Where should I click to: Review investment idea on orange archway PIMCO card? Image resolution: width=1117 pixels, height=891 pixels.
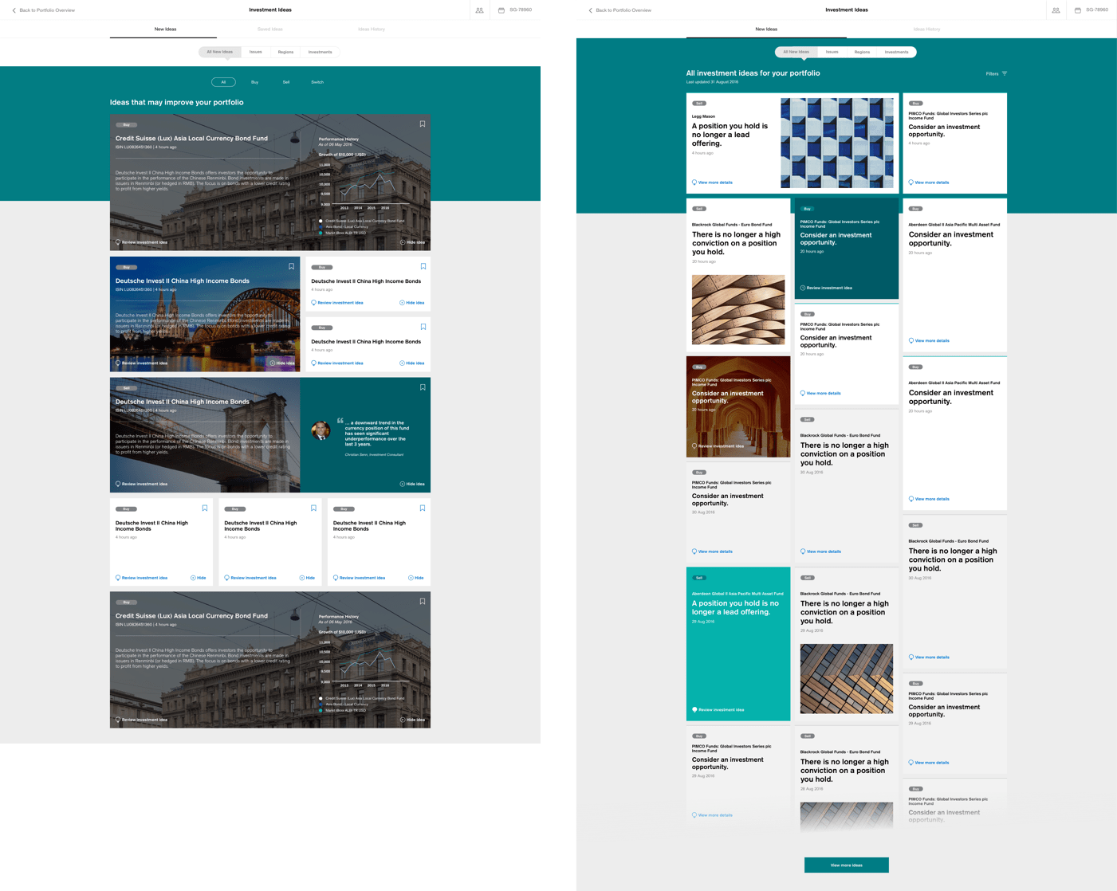coord(718,446)
